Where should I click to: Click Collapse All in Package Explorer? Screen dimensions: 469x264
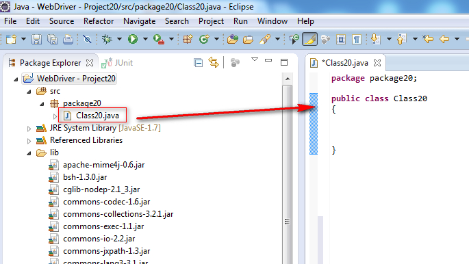(198, 63)
